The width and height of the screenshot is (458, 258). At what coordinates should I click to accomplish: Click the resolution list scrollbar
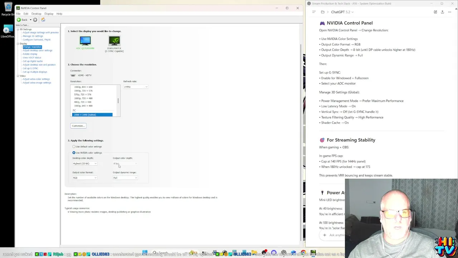click(x=118, y=101)
